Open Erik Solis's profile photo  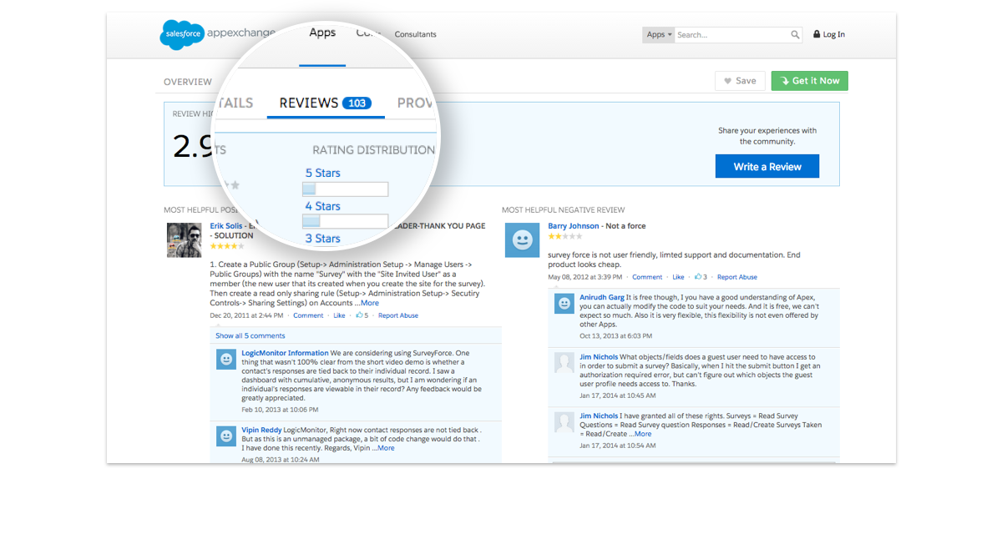click(x=184, y=240)
